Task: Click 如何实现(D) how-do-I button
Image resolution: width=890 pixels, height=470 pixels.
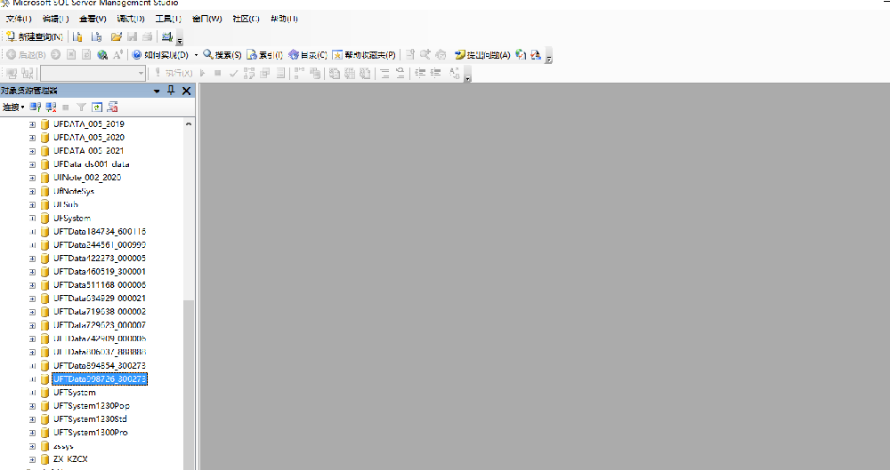Action: pyautogui.click(x=160, y=55)
